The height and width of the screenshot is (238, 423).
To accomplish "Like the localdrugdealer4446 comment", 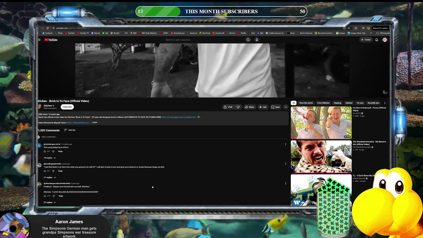I will pos(45,171).
